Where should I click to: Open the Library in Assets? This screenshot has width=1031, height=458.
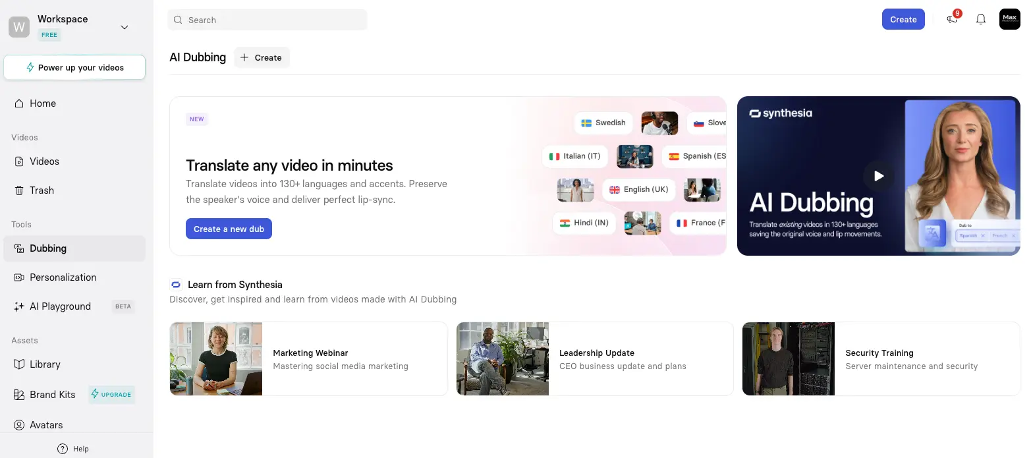(74, 364)
